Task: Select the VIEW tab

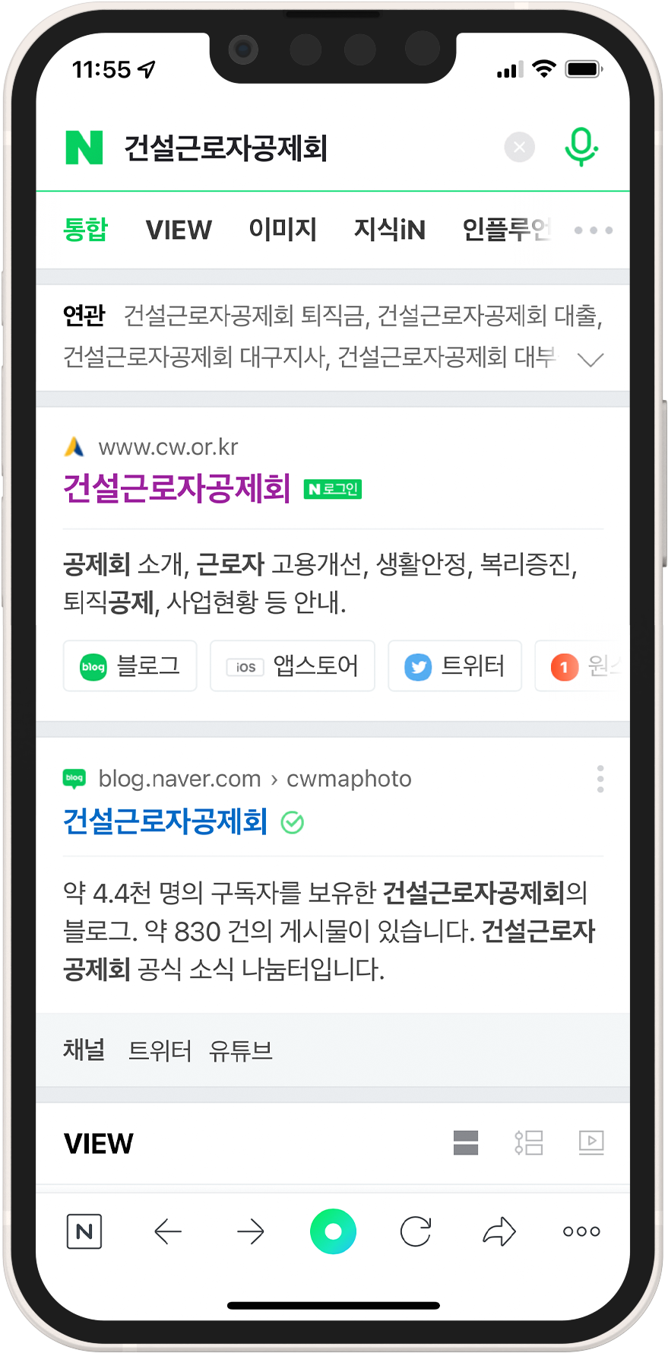Action: (x=179, y=230)
